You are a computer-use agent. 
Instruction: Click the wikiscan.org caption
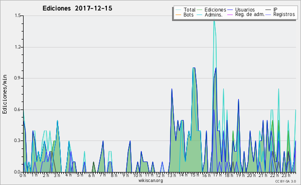(x=150, y=180)
